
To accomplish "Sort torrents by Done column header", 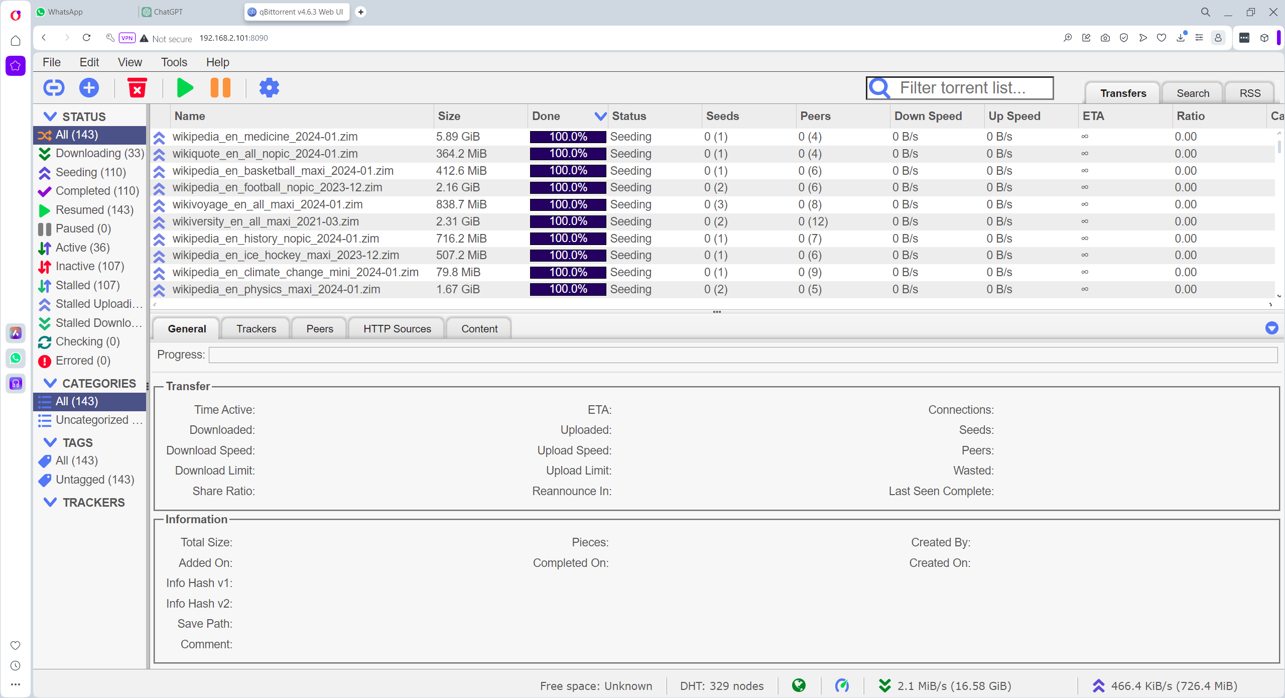I will (x=546, y=116).
